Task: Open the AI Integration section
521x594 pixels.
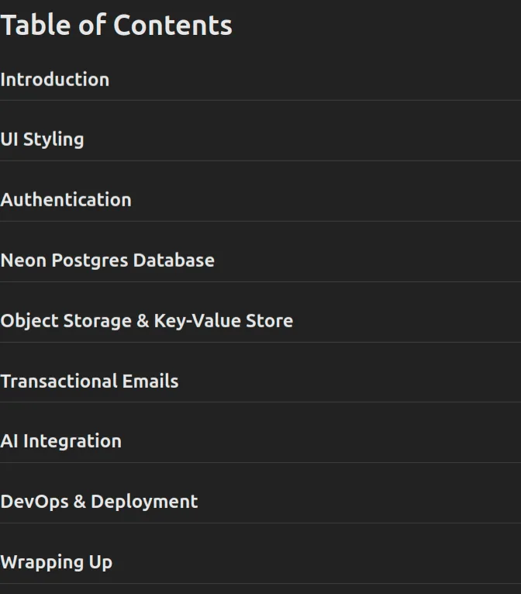Action: [61, 442]
